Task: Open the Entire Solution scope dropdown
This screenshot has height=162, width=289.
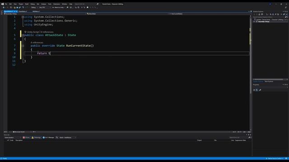Action: click(x=13, y=138)
